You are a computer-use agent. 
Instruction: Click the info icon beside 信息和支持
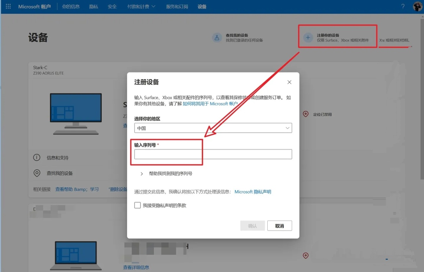tap(37, 158)
